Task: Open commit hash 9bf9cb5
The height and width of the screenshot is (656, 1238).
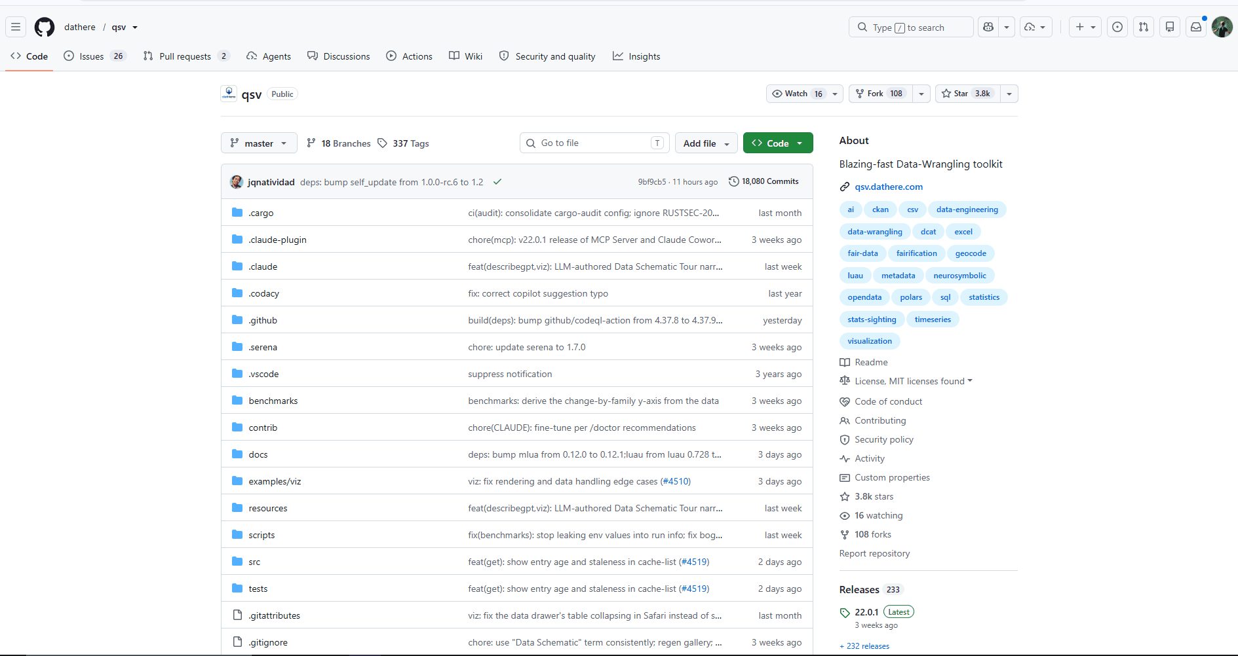Action: pyautogui.click(x=652, y=182)
